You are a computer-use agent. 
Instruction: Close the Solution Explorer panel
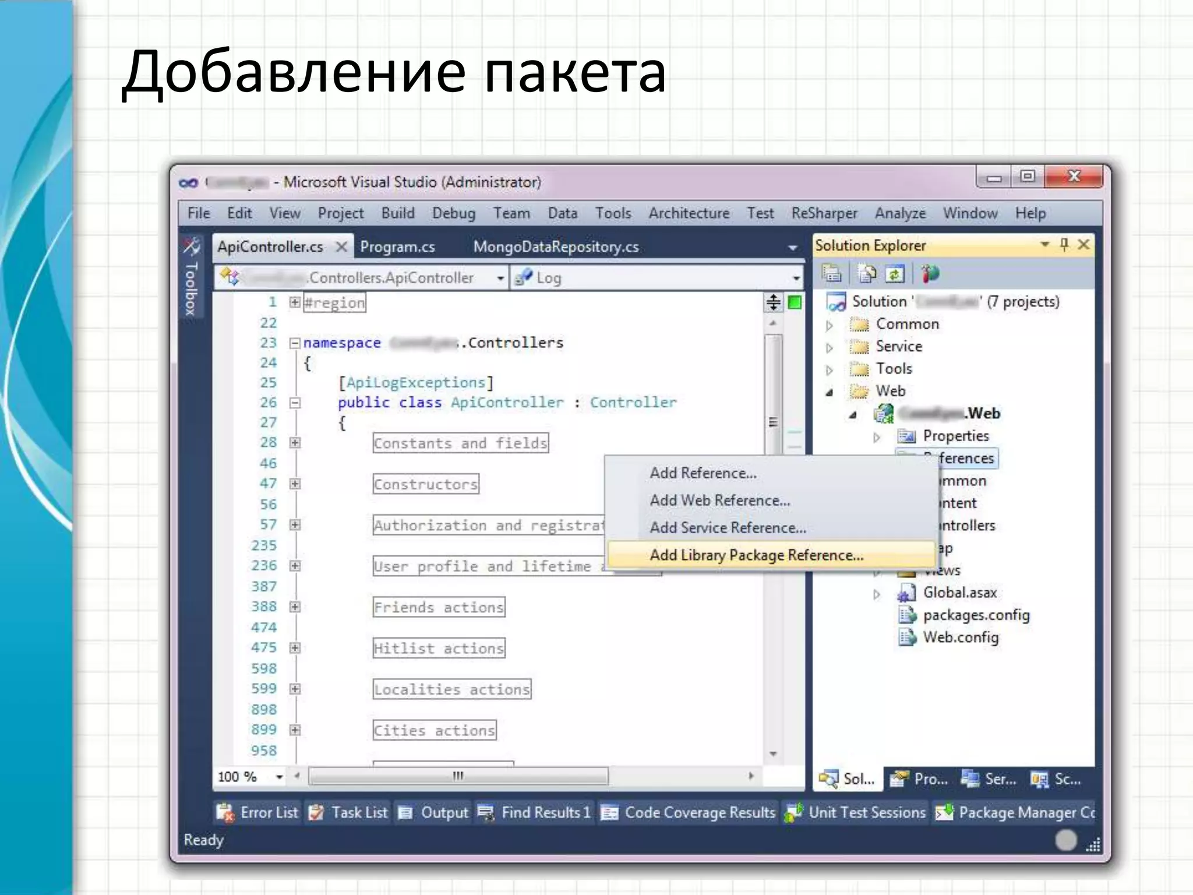pyautogui.click(x=1083, y=245)
